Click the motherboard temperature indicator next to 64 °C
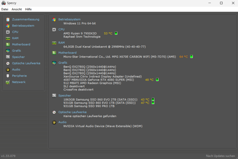The width and height of the screenshot is (238, 159). click(x=192, y=56)
